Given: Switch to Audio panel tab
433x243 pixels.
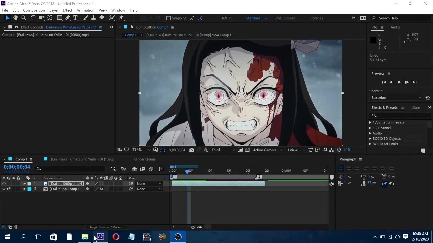Looking at the screenshot, I should [x=395, y=27].
